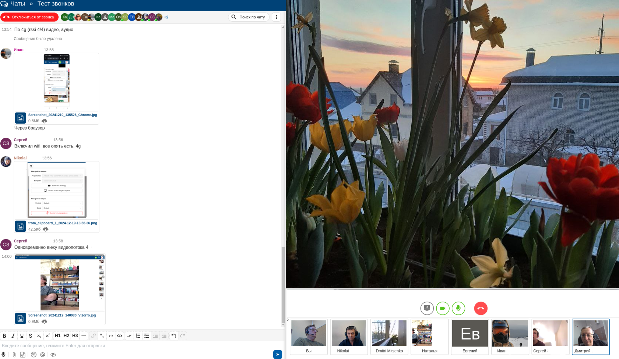Apply bold formatting
The image size is (619, 359).
coord(4,335)
